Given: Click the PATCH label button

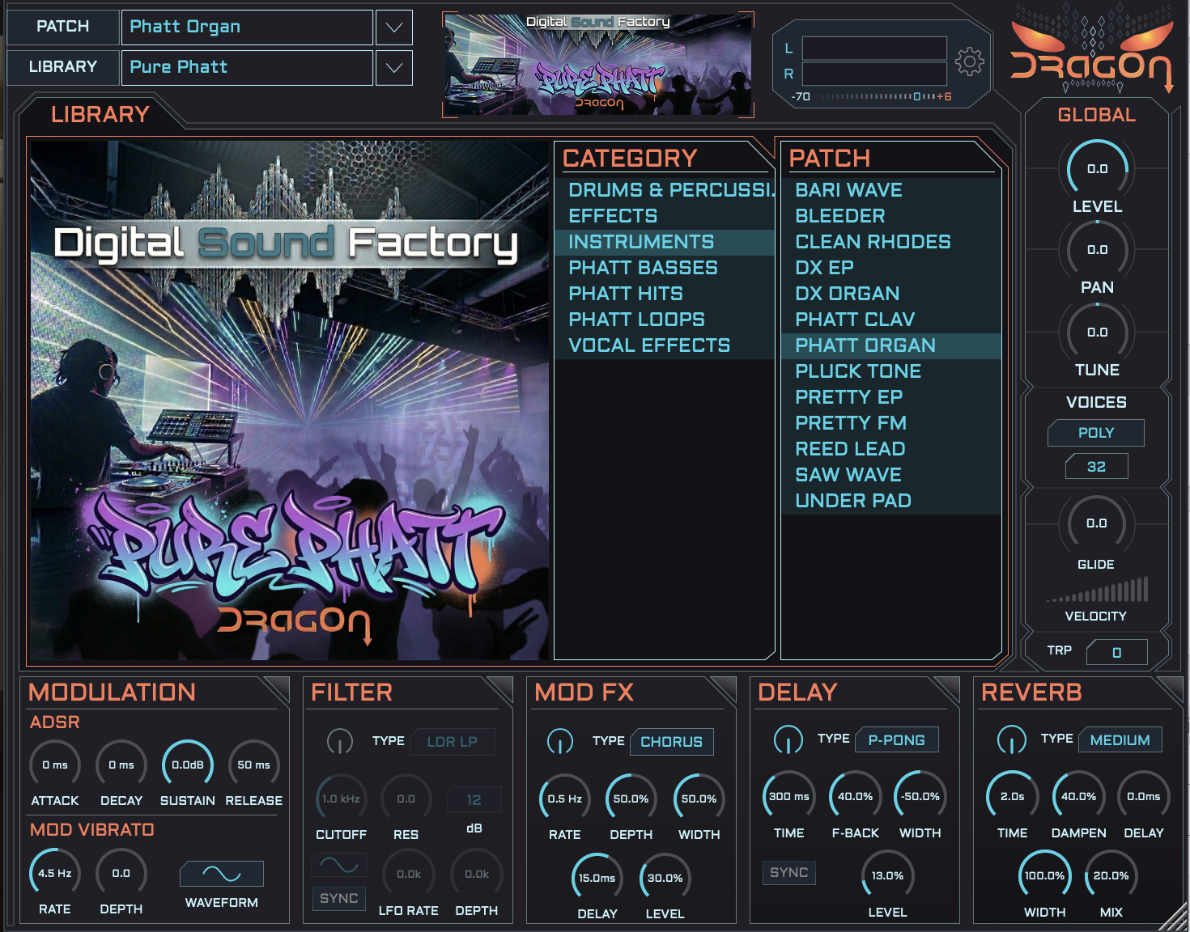Looking at the screenshot, I should pyautogui.click(x=63, y=27).
